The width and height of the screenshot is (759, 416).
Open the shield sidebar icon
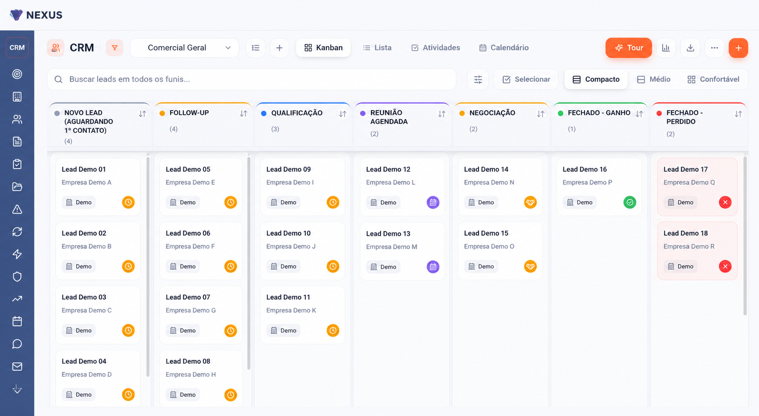pyautogui.click(x=17, y=276)
